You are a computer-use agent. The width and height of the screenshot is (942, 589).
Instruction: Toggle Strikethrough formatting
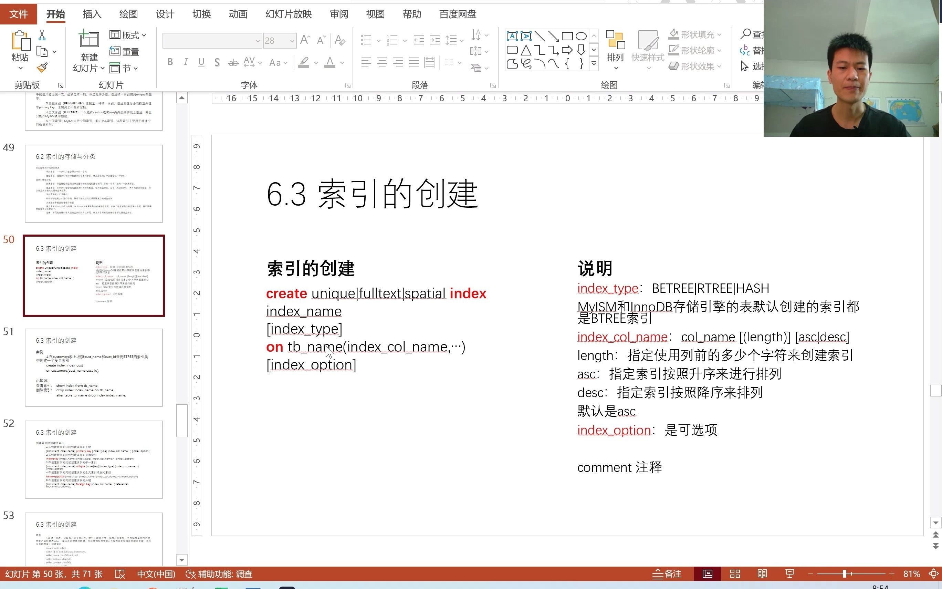(x=233, y=62)
